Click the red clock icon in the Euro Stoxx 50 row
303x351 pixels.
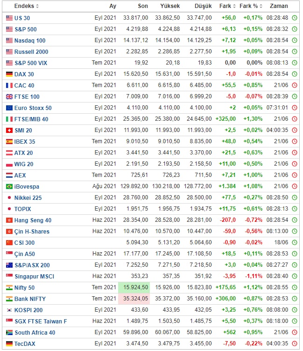295,108
